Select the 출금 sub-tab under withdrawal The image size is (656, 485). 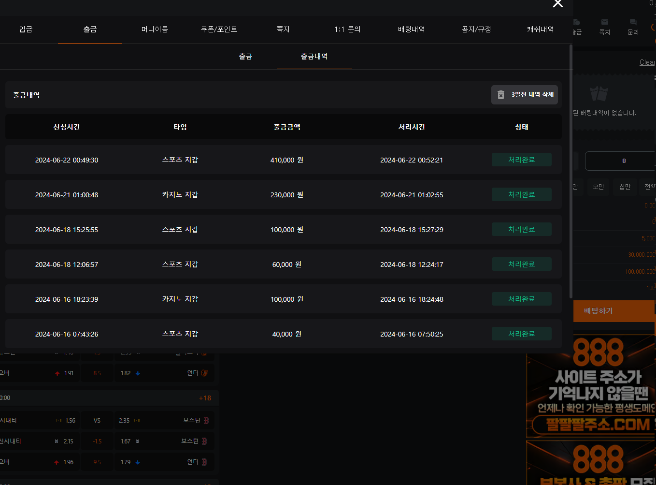(x=245, y=57)
